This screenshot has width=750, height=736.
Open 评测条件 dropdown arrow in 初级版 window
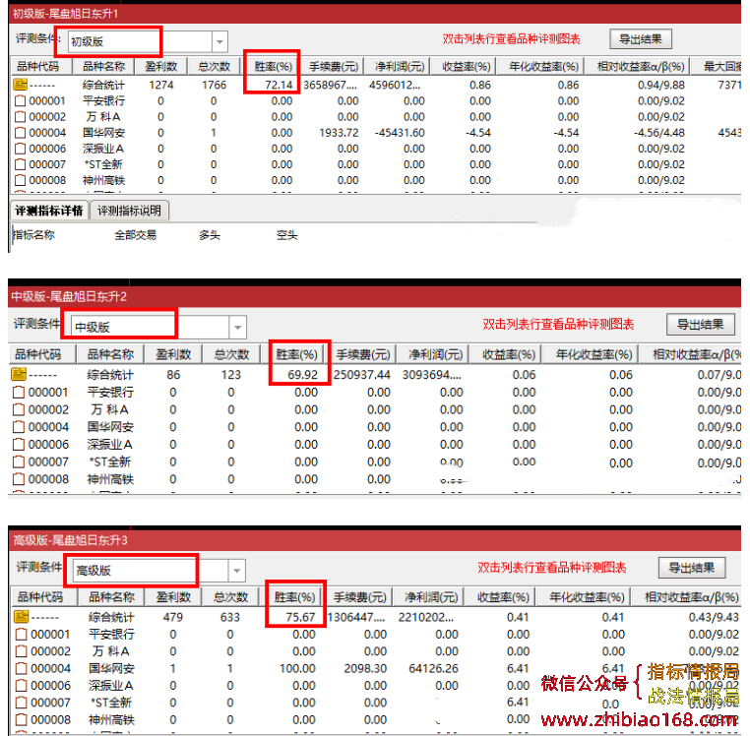tap(219, 42)
